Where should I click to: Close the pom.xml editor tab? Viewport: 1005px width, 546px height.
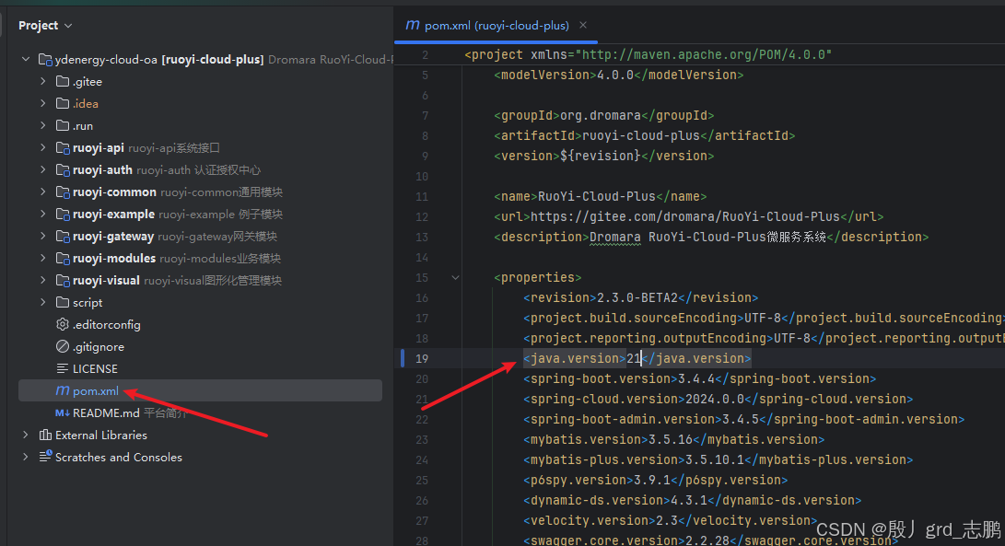[x=582, y=25]
